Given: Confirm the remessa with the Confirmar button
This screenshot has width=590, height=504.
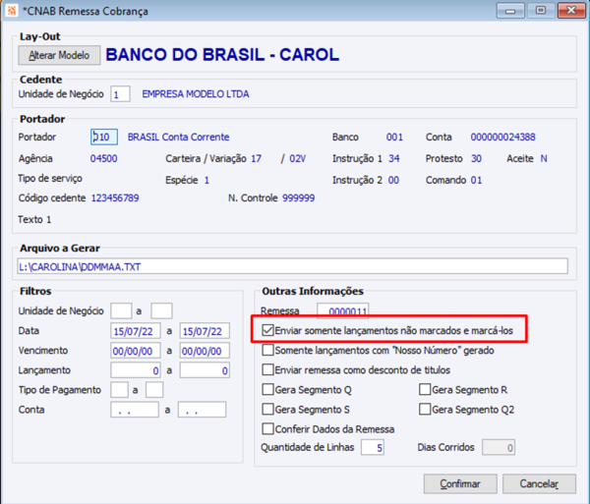Looking at the screenshot, I should [x=460, y=483].
